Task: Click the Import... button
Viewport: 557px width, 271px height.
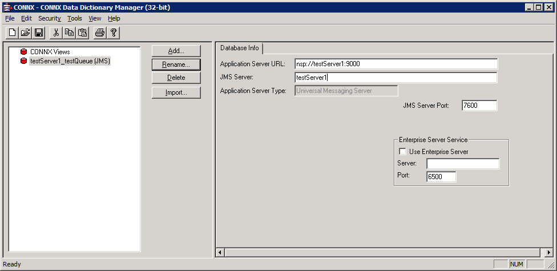Action: [176, 92]
